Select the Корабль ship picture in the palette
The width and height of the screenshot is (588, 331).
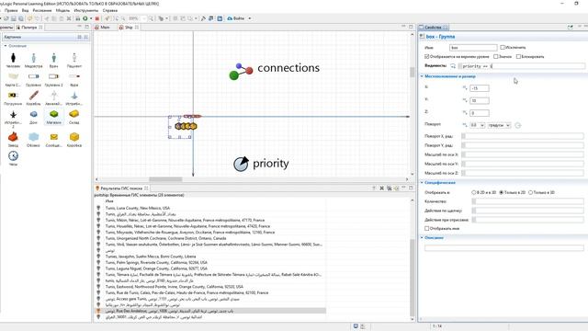tap(33, 96)
